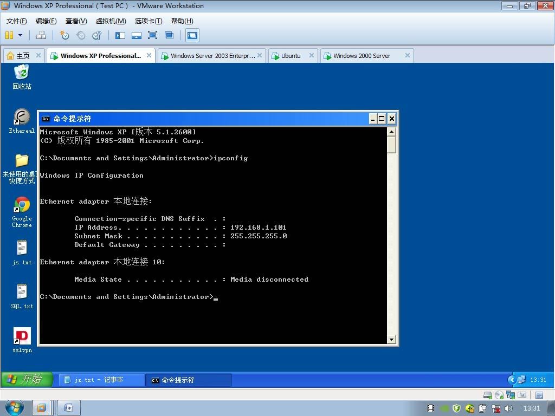
Task: Click the grayed camera device status icon
Action: click(522, 395)
